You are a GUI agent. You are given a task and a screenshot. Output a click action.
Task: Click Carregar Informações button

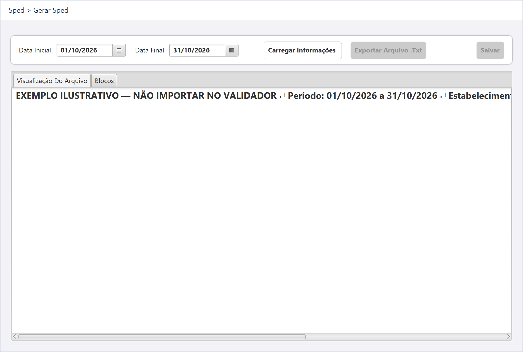pos(303,50)
